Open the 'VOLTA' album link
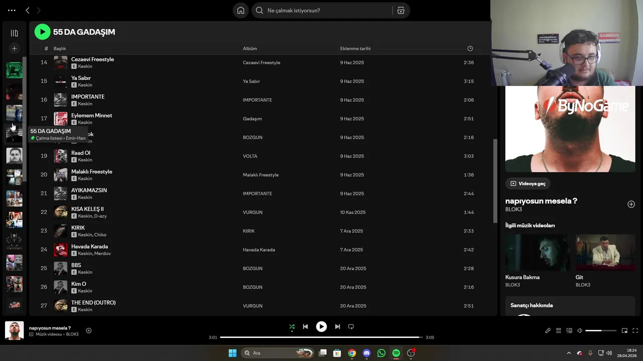Screen dimensions: 643x361 [250, 156]
